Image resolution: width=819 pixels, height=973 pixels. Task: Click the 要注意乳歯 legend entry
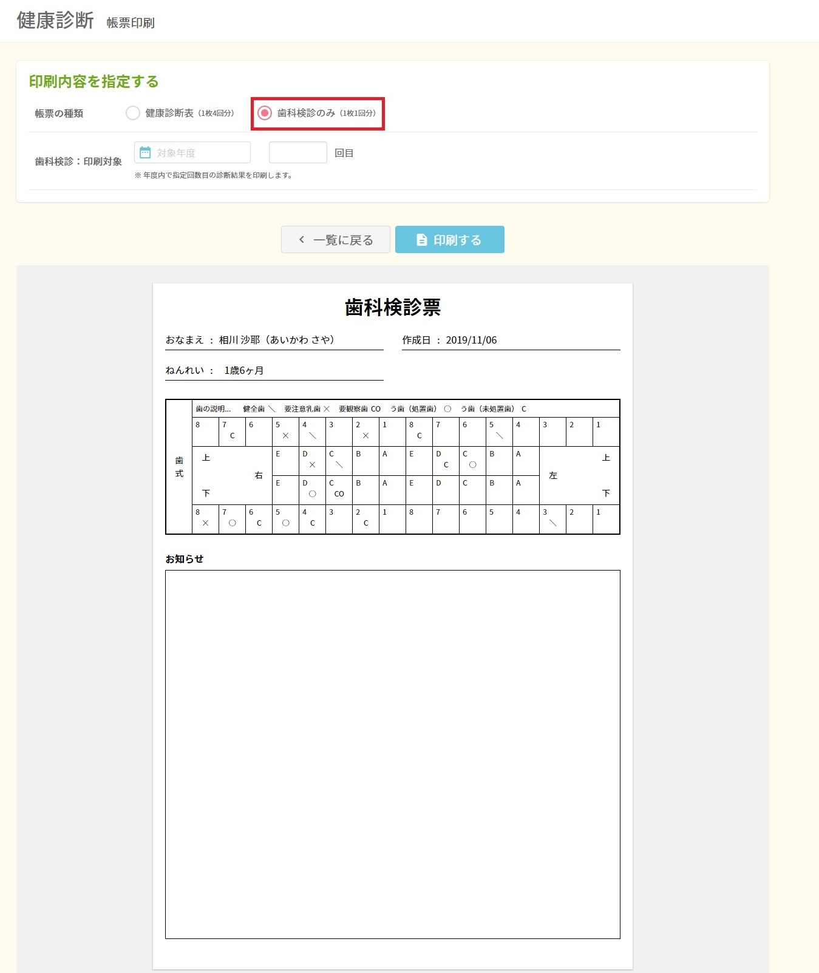307,409
